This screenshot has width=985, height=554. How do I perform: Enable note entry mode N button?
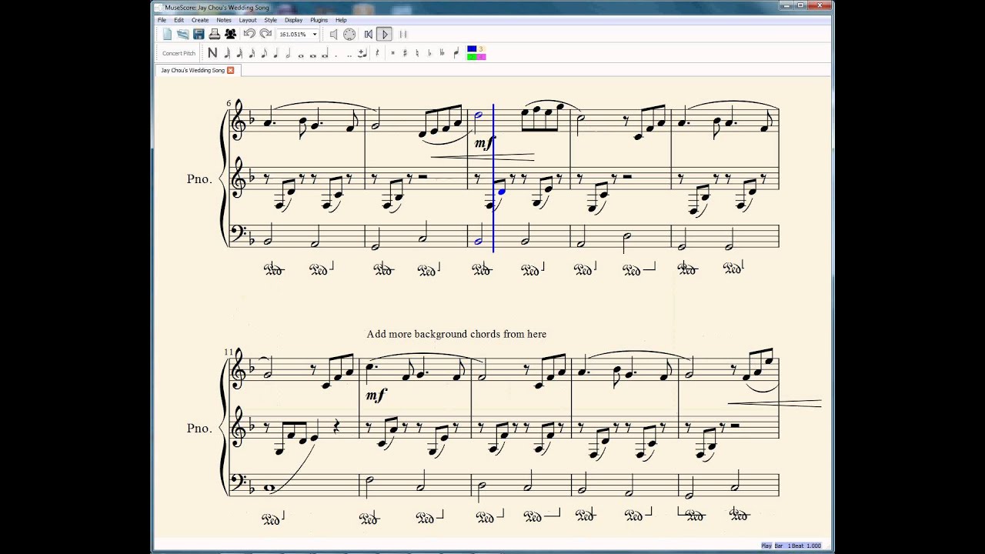pos(212,53)
